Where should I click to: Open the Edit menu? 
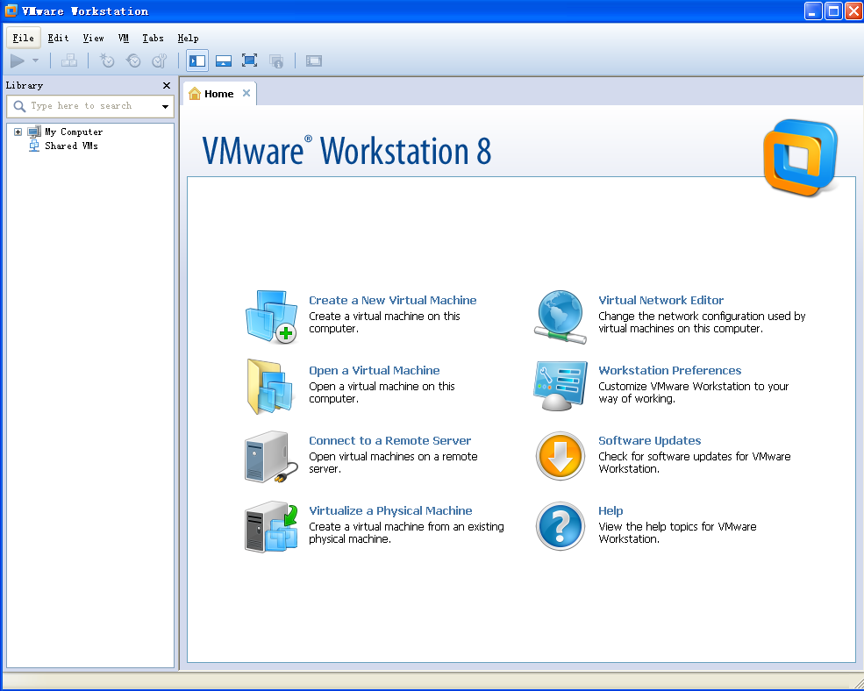58,38
